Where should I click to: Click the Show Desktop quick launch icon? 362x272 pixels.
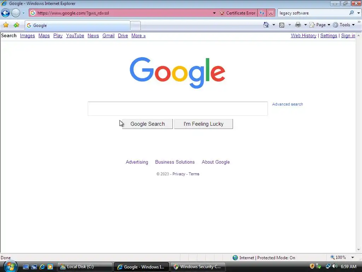click(26, 267)
